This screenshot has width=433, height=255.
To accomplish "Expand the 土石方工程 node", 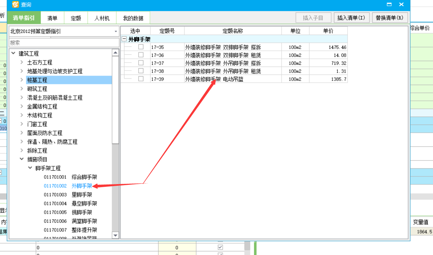I will tap(22, 62).
